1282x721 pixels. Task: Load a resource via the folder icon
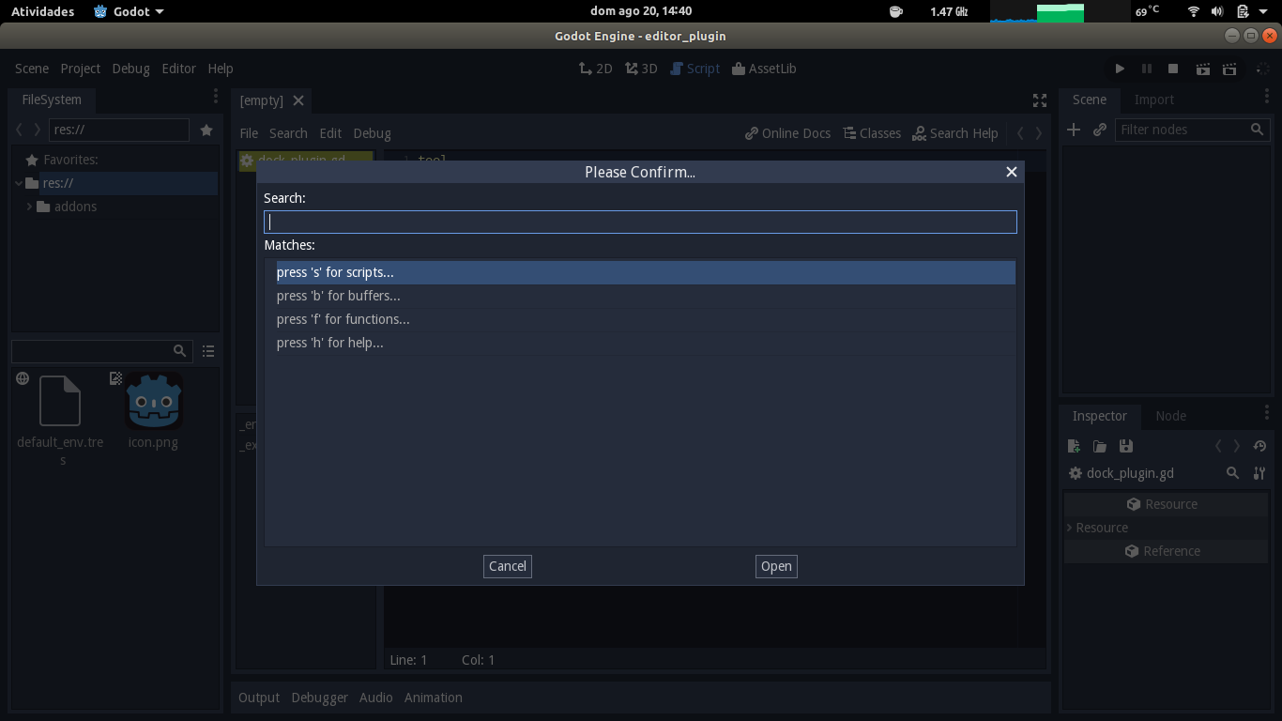(1100, 446)
